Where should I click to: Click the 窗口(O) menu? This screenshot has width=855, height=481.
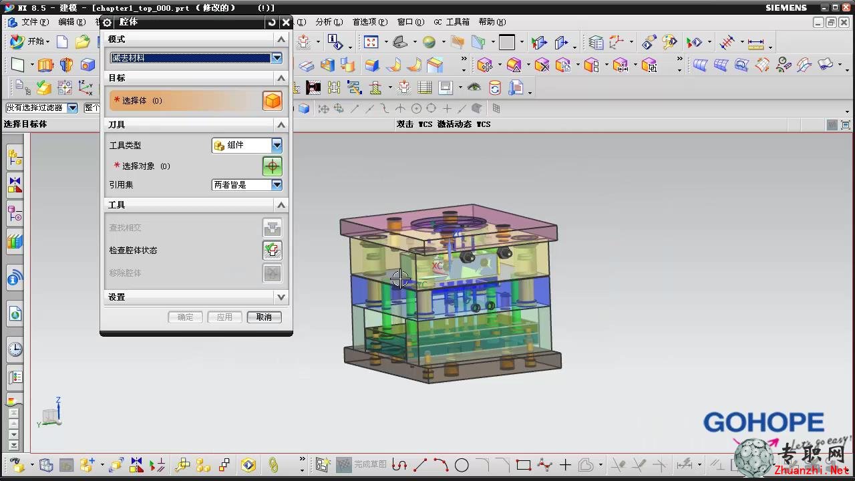(410, 22)
